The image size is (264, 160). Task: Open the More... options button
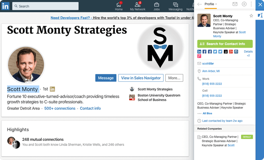pos(174,78)
